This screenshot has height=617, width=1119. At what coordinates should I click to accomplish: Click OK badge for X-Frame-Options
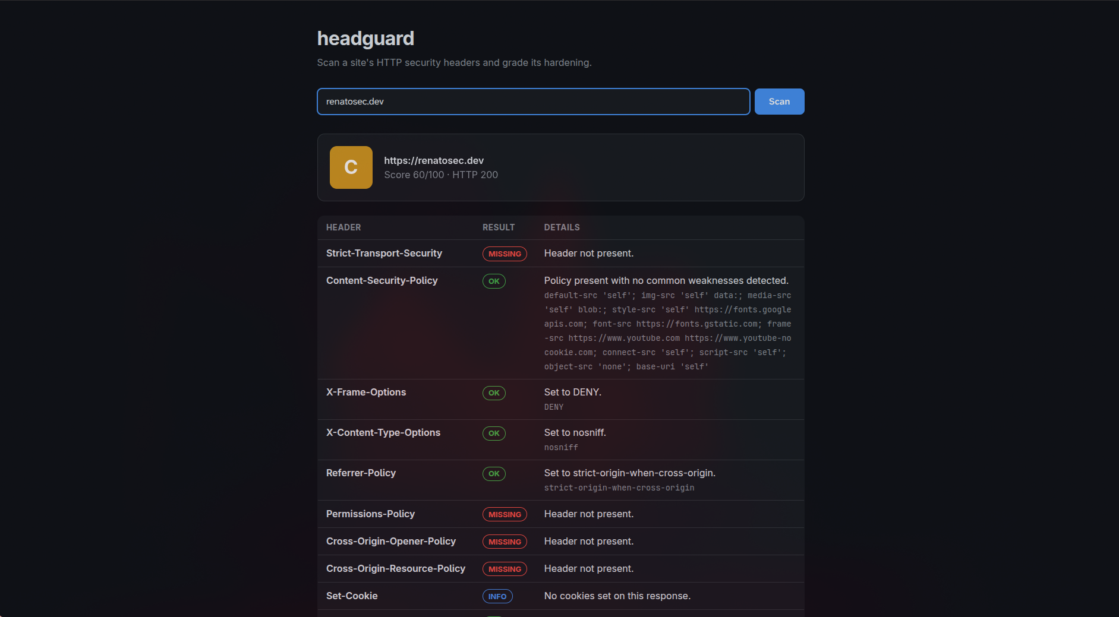click(494, 393)
